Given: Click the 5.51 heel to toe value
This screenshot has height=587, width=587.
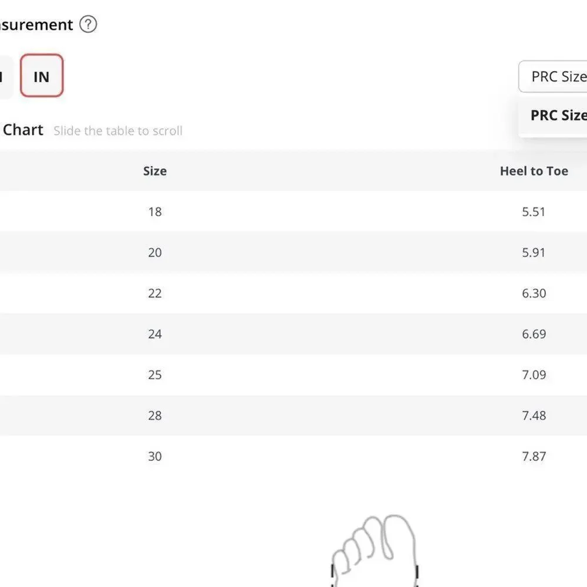Looking at the screenshot, I should tap(534, 212).
